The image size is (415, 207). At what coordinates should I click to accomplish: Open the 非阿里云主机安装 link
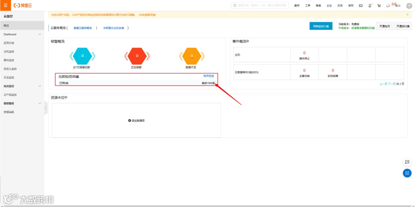[x=113, y=28]
